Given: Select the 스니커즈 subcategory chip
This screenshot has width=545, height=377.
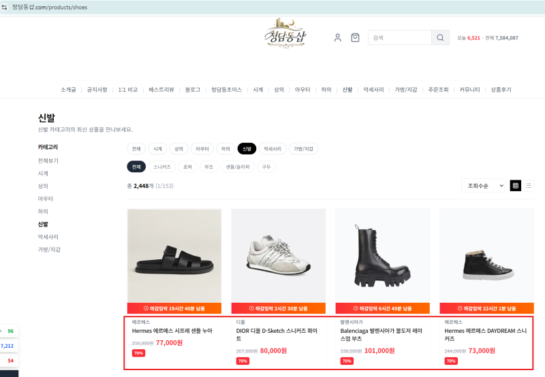Looking at the screenshot, I should 161,167.
